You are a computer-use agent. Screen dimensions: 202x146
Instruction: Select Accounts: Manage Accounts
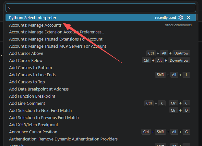(101, 25)
